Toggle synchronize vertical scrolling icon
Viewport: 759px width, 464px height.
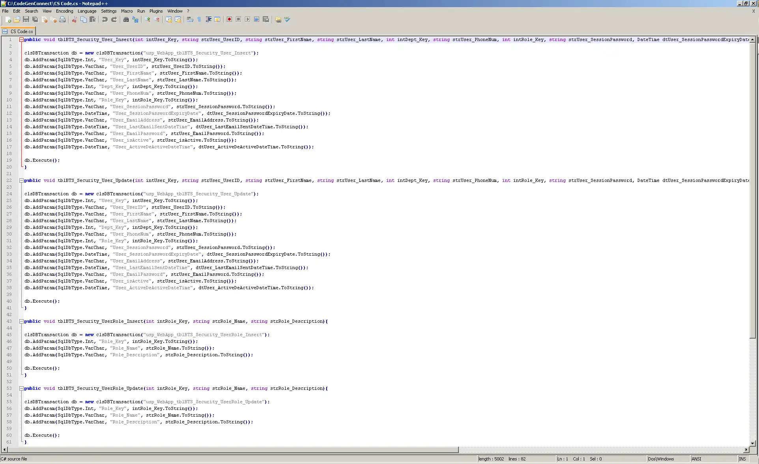tap(169, 20)
